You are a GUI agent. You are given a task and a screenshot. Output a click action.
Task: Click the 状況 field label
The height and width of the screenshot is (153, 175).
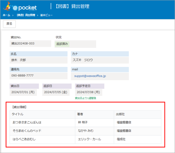[58, 37]
